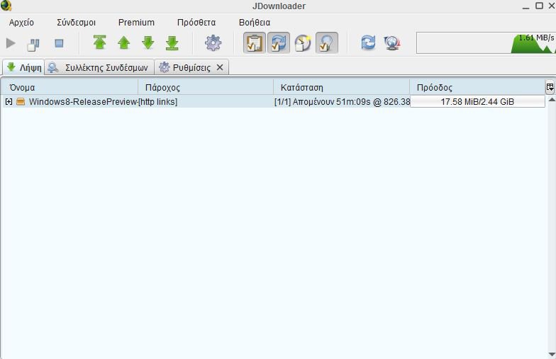Screen dimensions: 556x359
Task: Open settings via the toolbar gear icon
Action: click(213, 42)
